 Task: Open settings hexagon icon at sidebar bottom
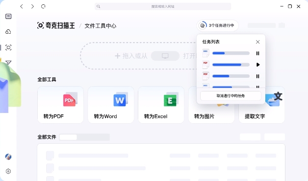coord(8,171)
